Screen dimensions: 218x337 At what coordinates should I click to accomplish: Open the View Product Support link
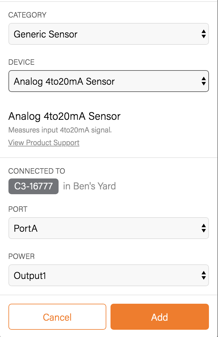tap(44, 143)
